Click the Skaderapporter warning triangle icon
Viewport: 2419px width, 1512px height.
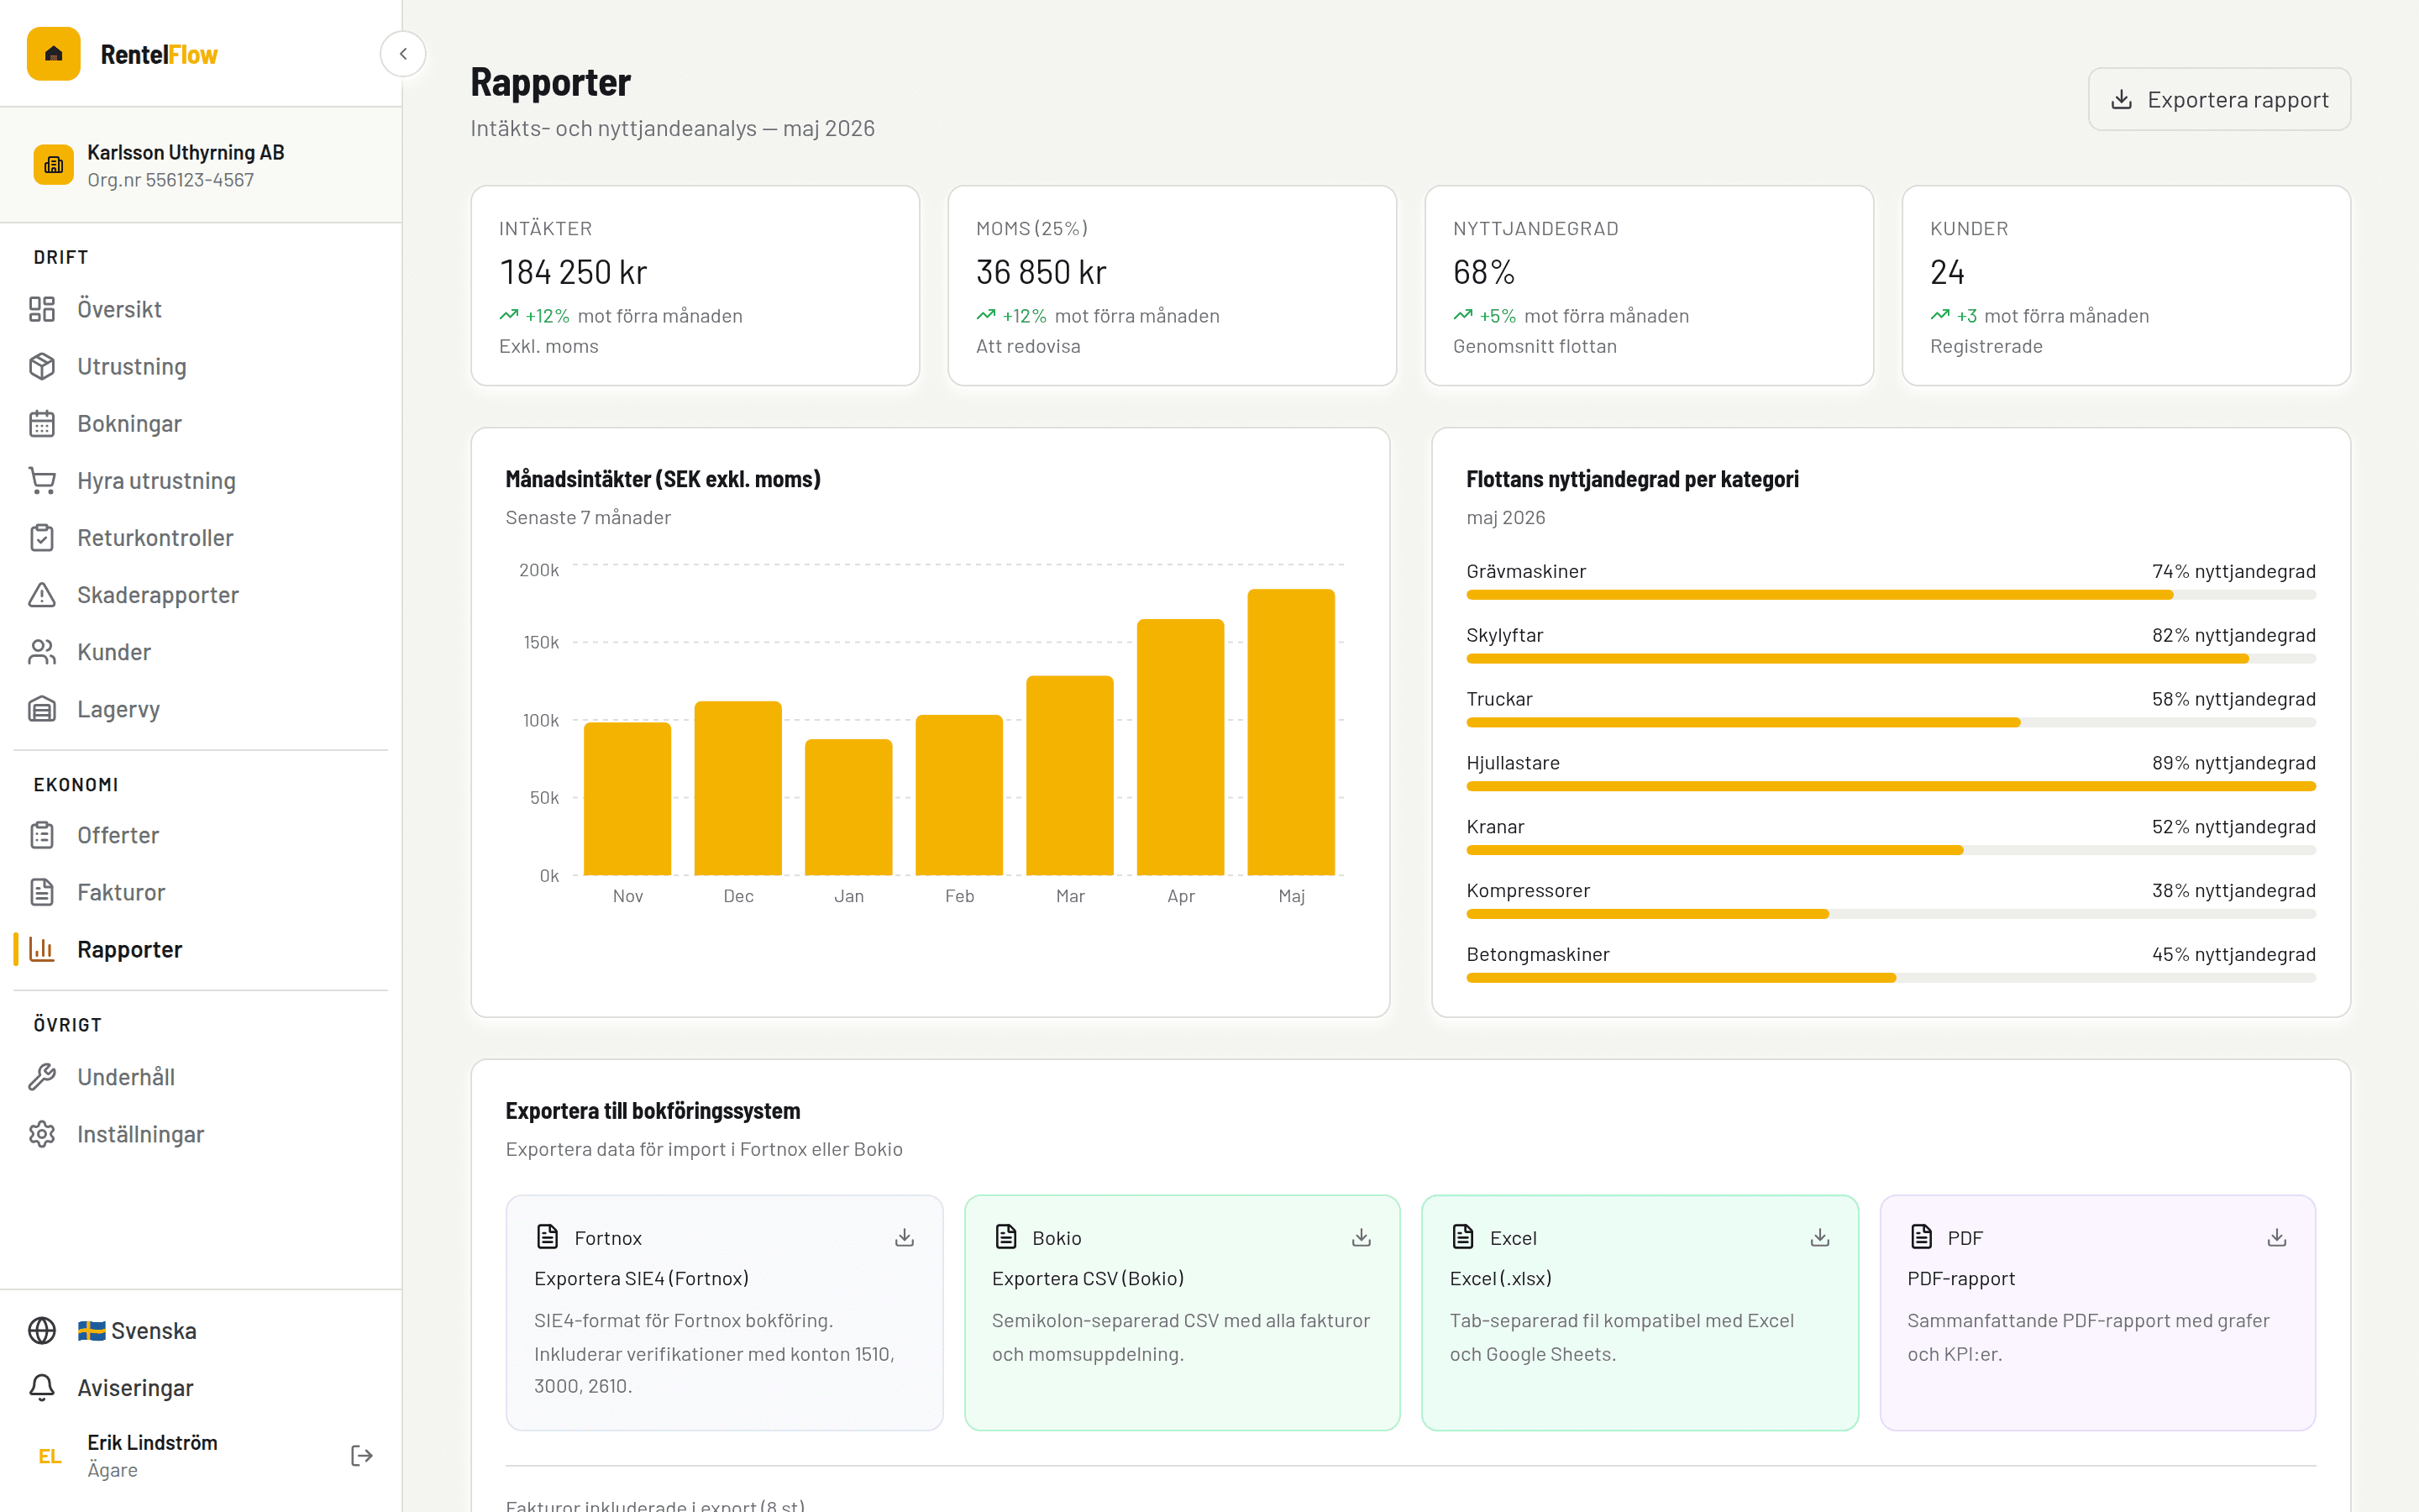point(42,594)
